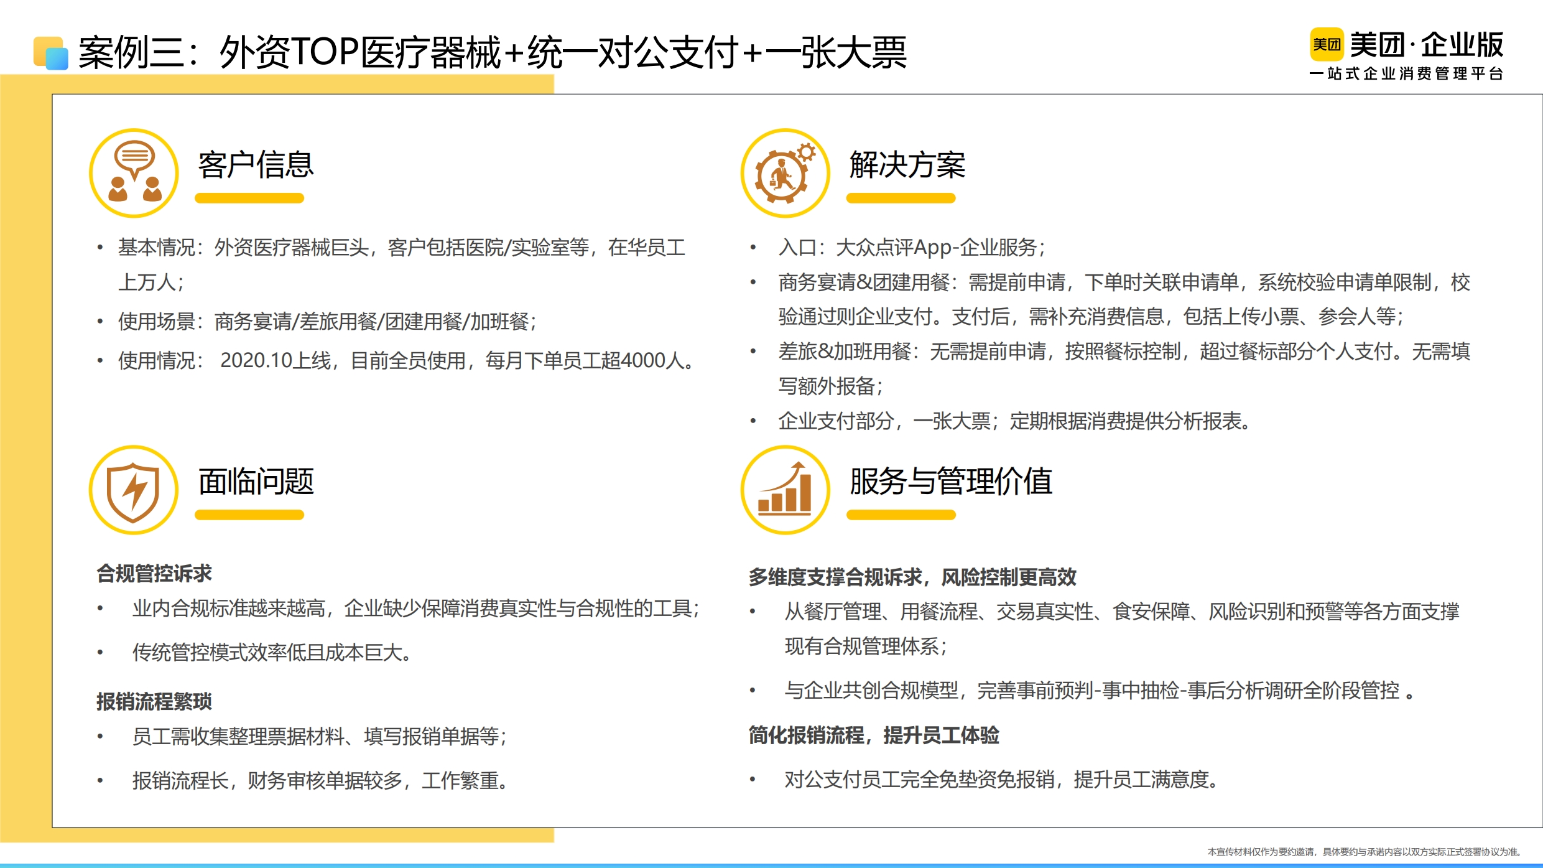Click the yellow underline beneath 面临问题
This screenshot has height=868, width=1543.
249,515
